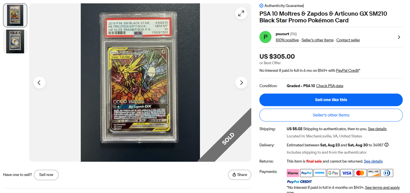410x193 pixels.
Task: Open the Contact seller link
Action: (348, 40)
